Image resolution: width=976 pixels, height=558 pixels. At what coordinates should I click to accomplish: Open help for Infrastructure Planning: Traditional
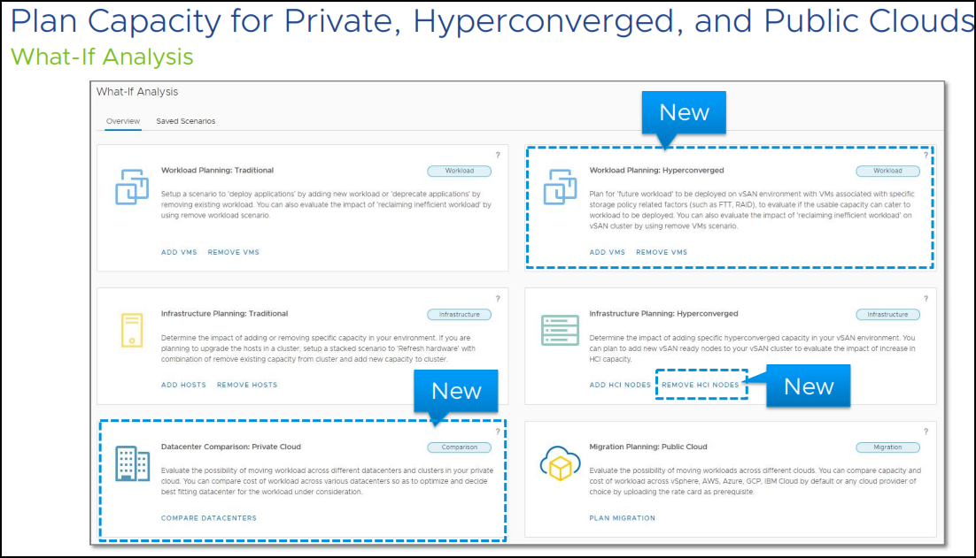(498, 299)
